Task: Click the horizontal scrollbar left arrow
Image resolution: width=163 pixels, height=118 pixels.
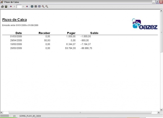Action: (2, 112)
